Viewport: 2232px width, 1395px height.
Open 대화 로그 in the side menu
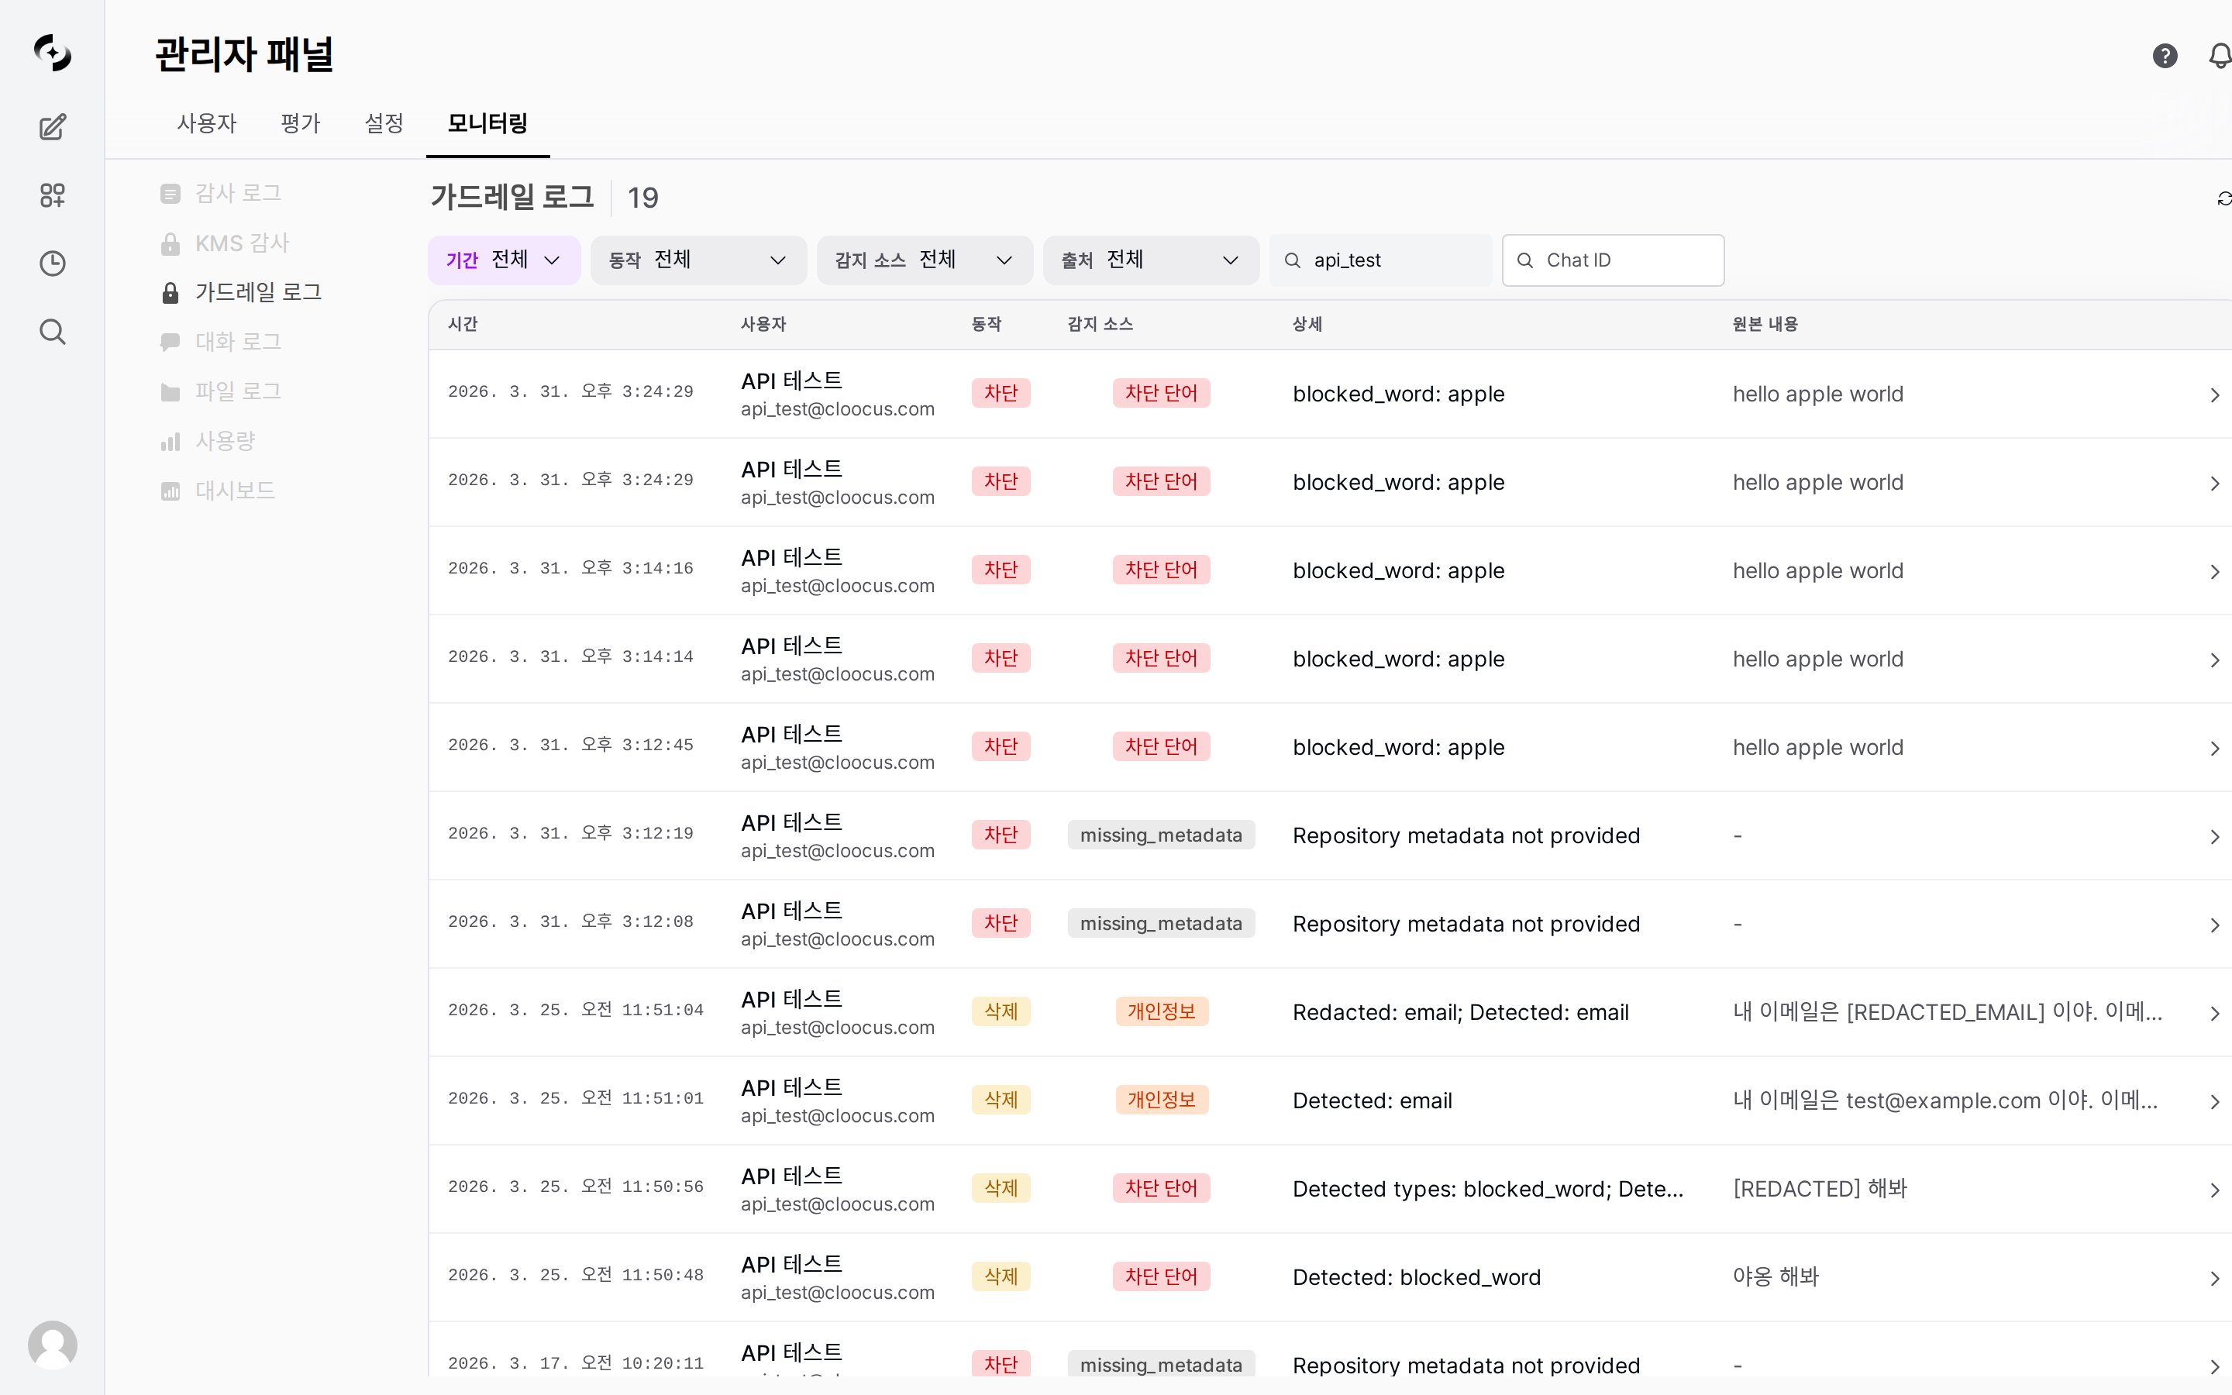click(238, 341)
